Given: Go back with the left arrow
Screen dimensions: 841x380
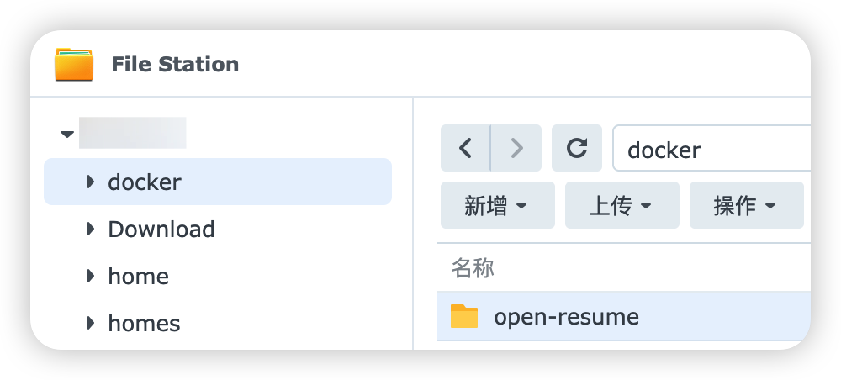Looking at the screenshot, I should [465, 149].
